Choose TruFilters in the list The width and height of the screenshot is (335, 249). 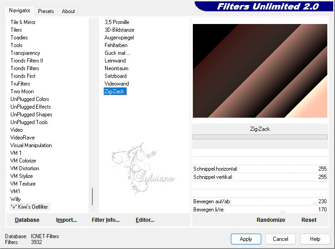click(x=20, y=84)
